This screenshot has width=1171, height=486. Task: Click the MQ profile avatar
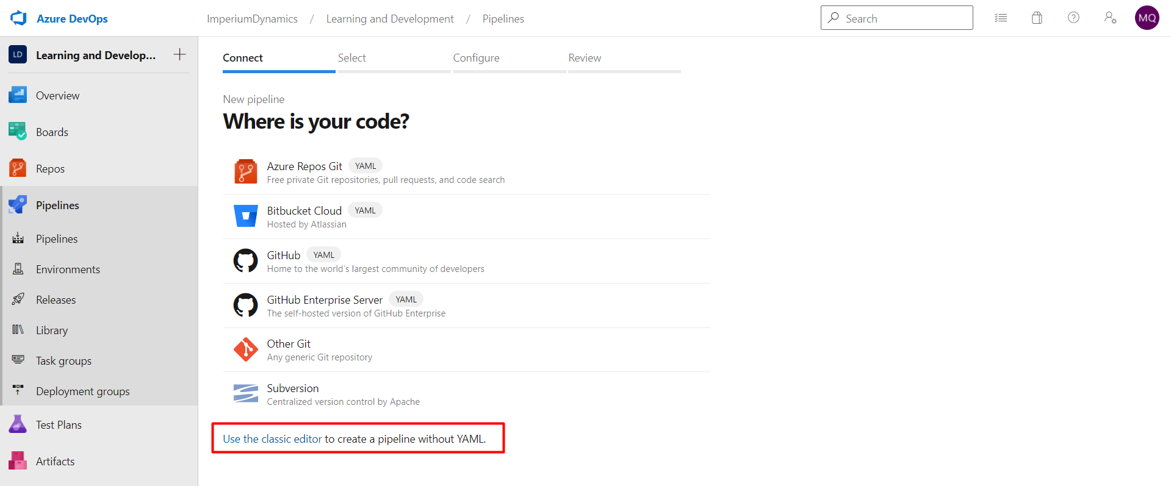pos(1147,18)
